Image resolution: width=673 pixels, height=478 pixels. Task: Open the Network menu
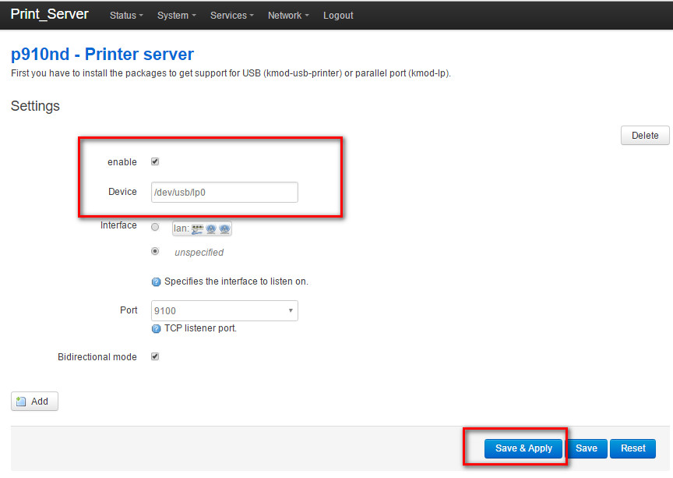pos(288,16)
